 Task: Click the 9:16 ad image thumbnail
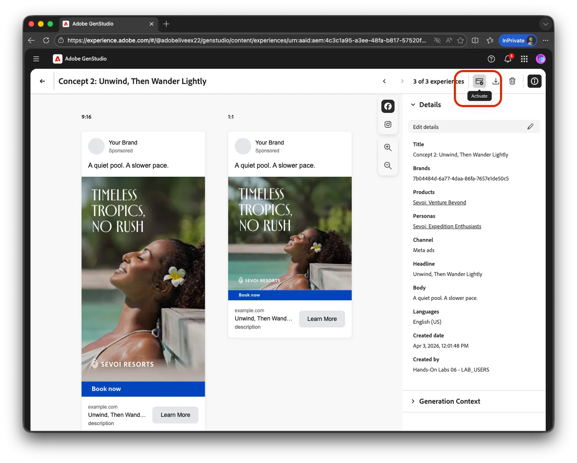[143, 287]
